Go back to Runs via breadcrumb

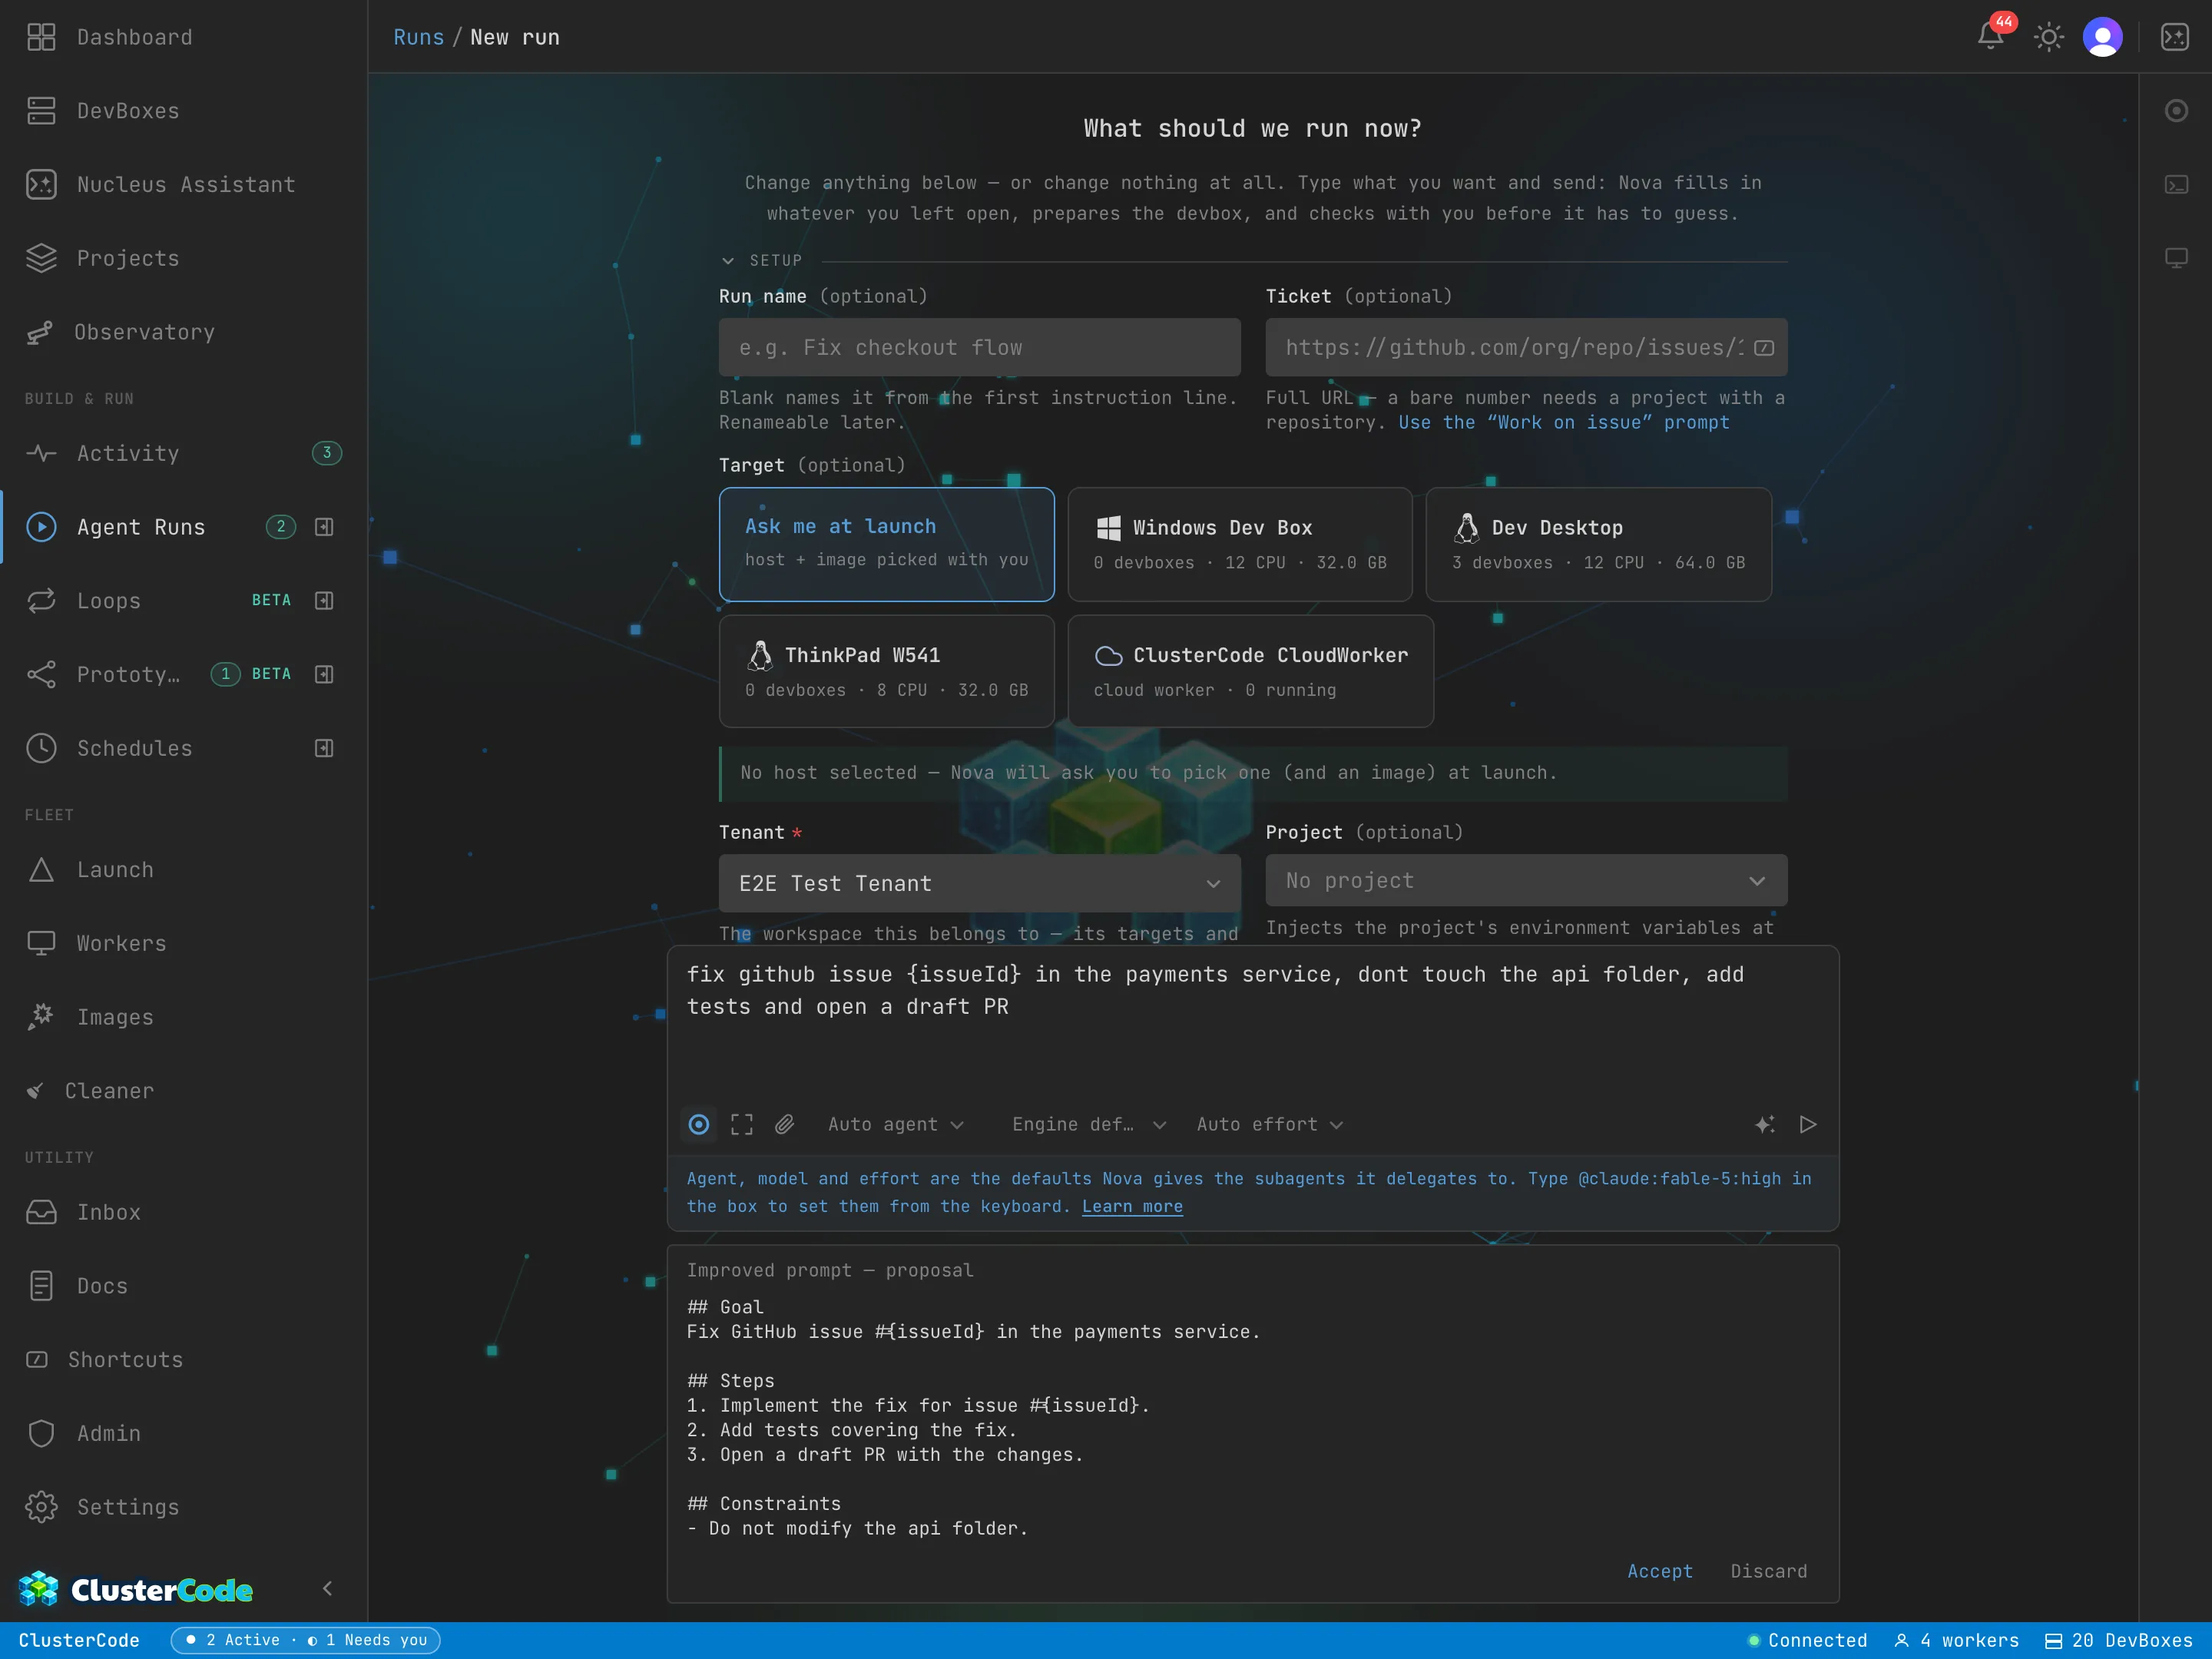point(418,37)
